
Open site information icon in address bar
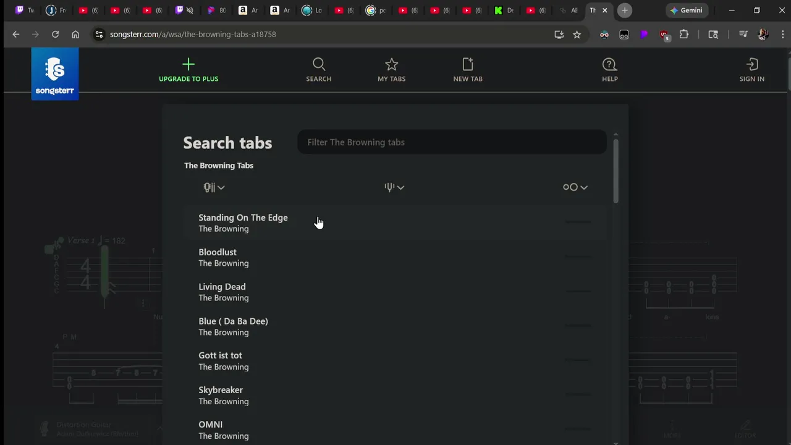click(99, 35)
